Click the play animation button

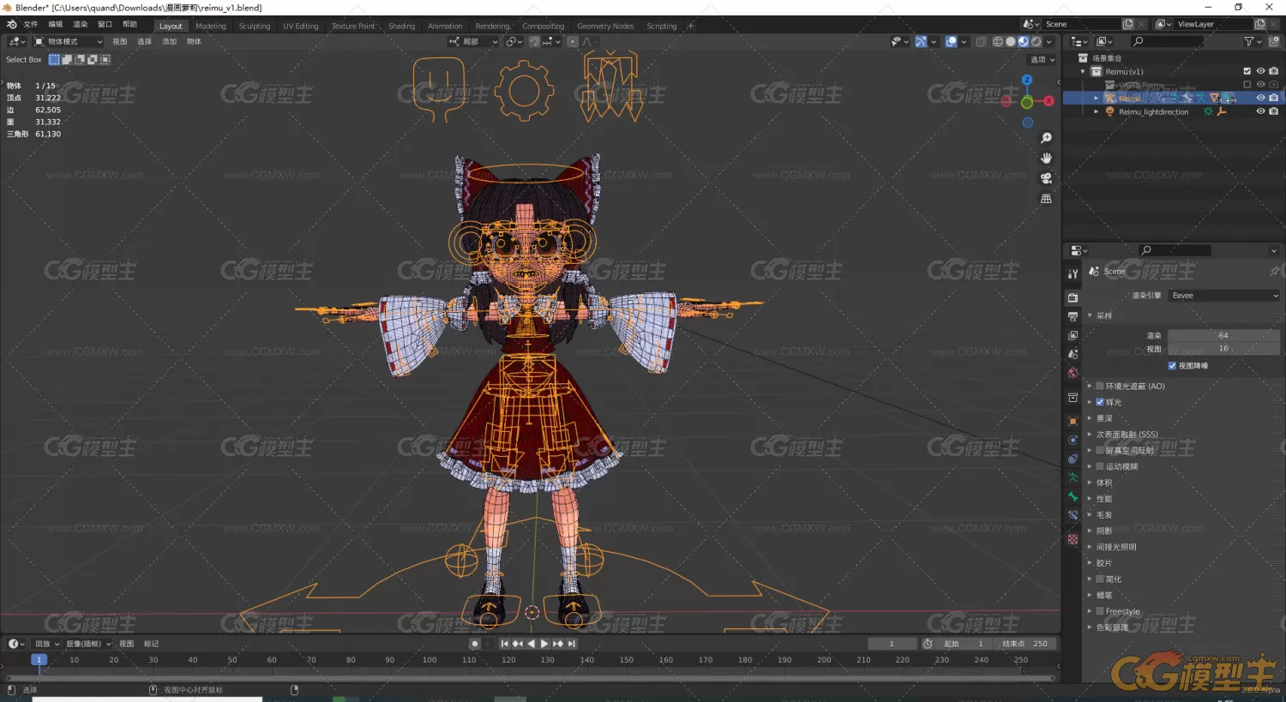tap(544, 644)
